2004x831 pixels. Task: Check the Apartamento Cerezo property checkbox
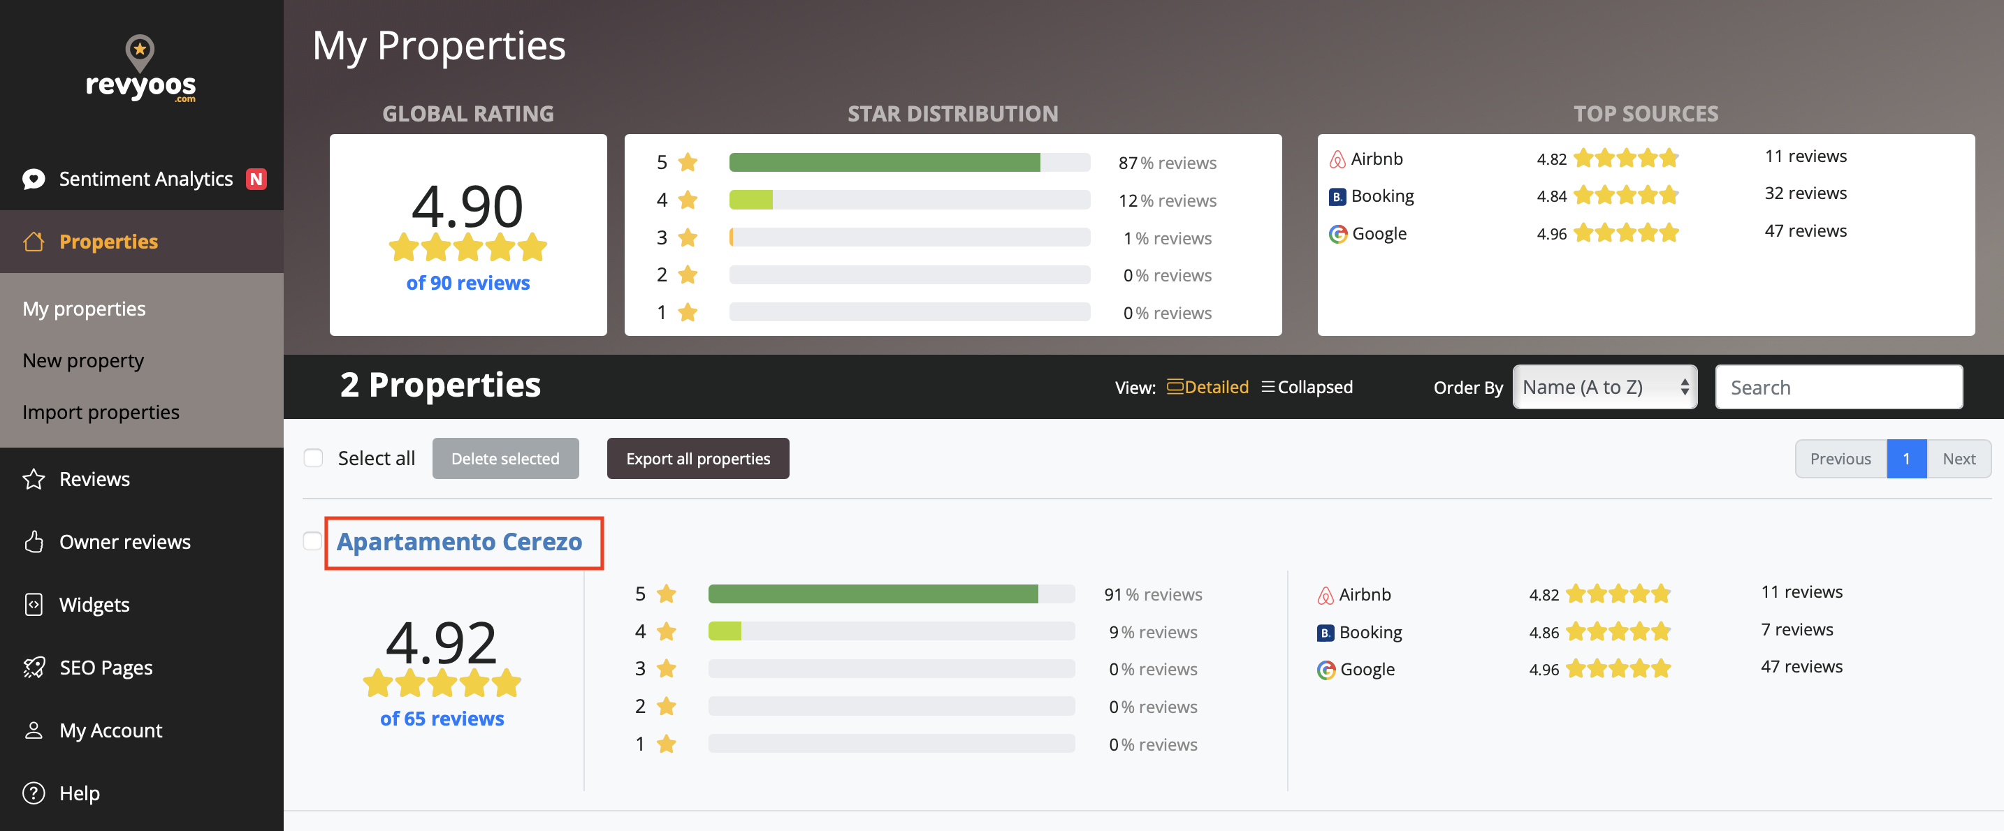pos(313,541)
